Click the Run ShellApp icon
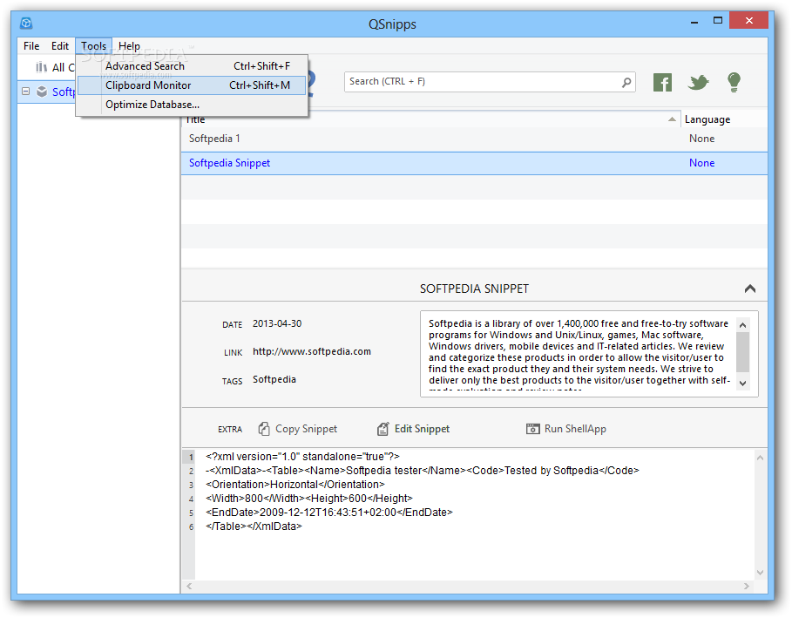 (x=532, y=429)
